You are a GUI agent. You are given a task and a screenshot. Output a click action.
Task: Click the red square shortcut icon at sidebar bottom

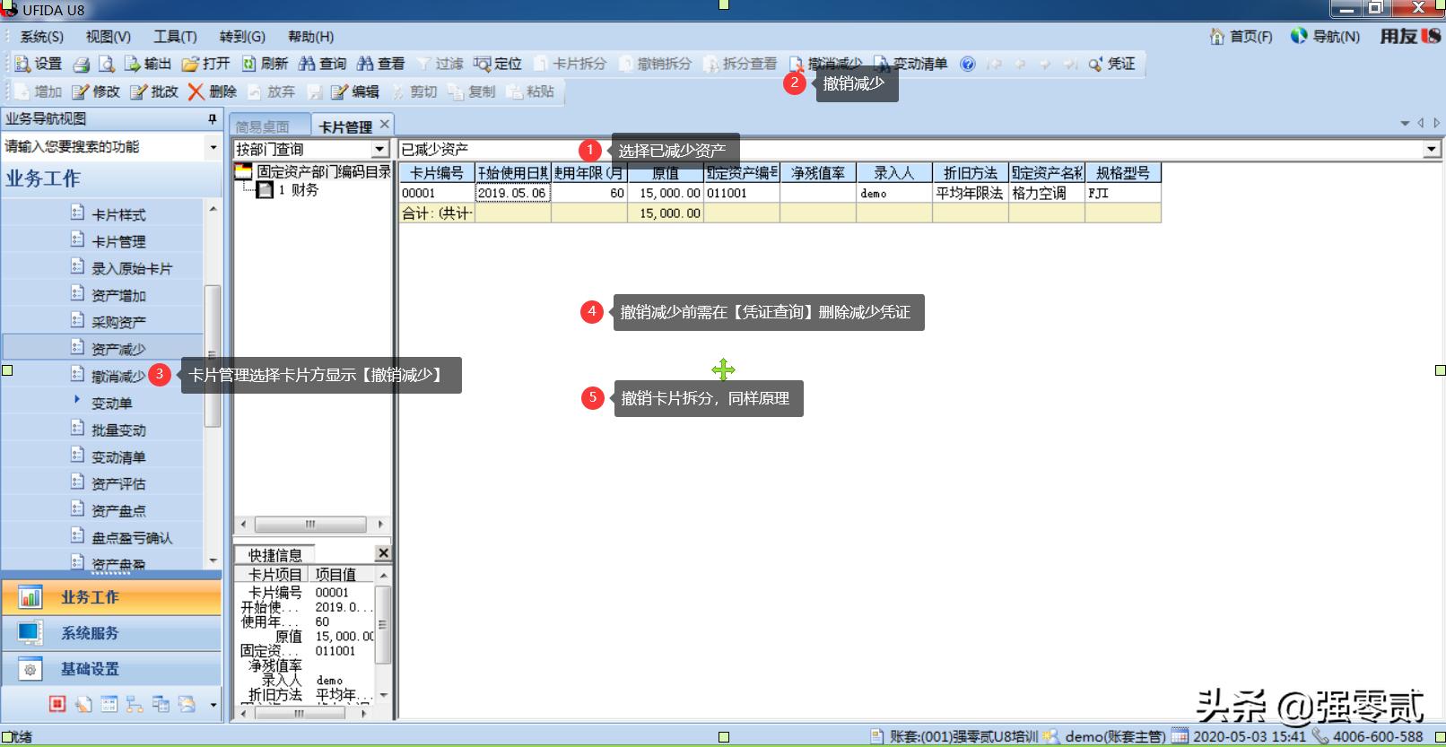pos(57,704)
